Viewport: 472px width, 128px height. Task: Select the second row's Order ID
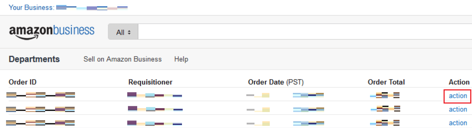(x=41, y=108)
